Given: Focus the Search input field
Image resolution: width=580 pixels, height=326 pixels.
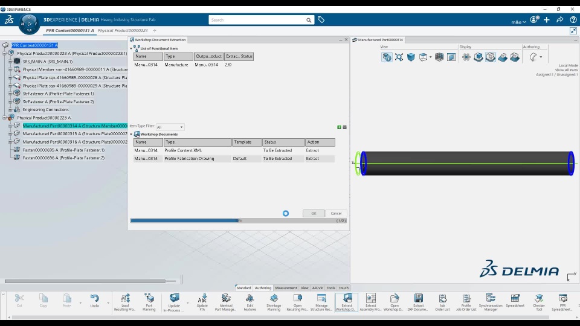Looking at the screenshot, I should coord(257,20).
